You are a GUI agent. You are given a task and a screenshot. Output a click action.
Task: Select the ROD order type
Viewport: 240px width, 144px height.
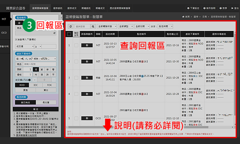(x=22, y=85)
